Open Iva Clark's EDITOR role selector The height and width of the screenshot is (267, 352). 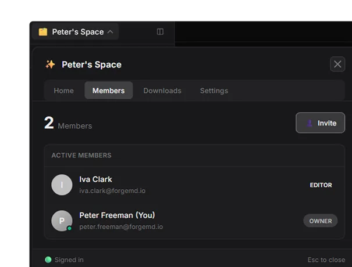(321, 185)
